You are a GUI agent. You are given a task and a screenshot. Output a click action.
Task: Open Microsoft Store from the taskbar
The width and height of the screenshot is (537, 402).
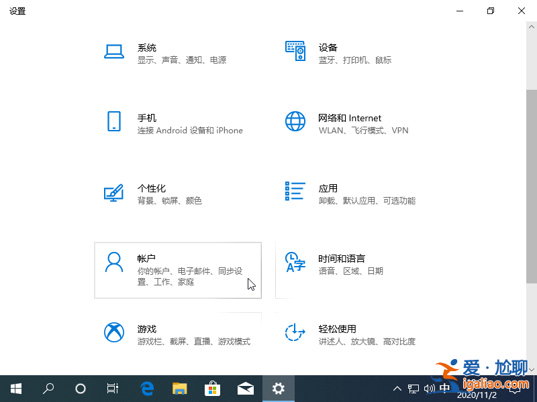[213, 389]
